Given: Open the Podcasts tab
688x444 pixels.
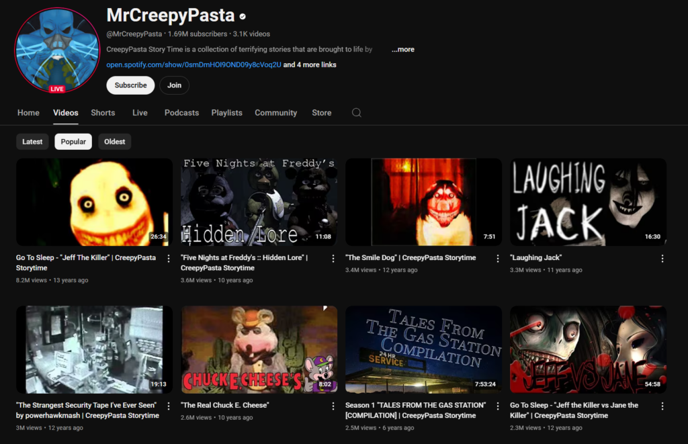Looking at the screenshot, I should pyautogui.click(x=181, y=113).
